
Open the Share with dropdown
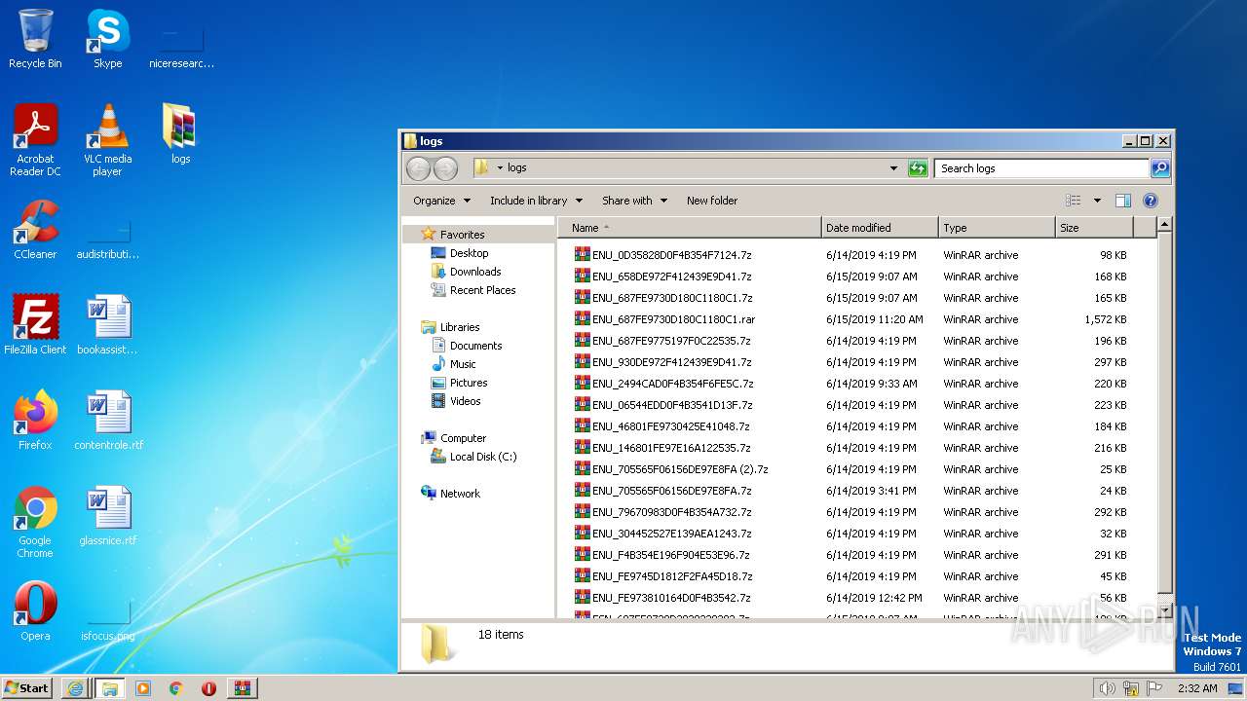point(634,201)
